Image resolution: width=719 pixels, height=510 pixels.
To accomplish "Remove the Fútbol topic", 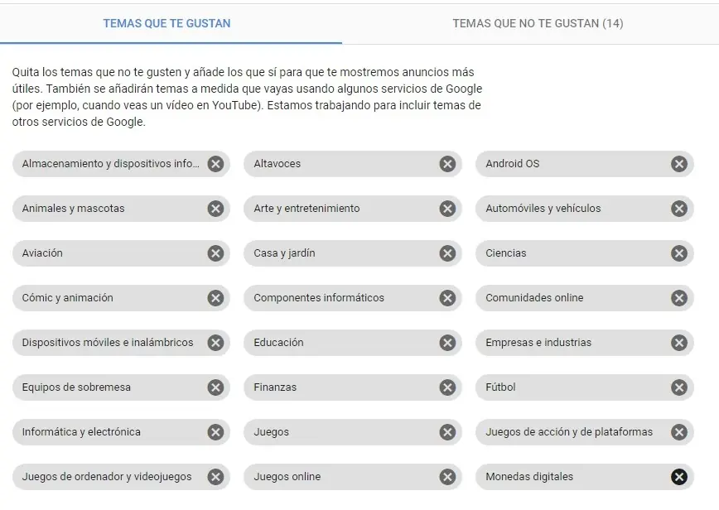I will tap(679, 387).
